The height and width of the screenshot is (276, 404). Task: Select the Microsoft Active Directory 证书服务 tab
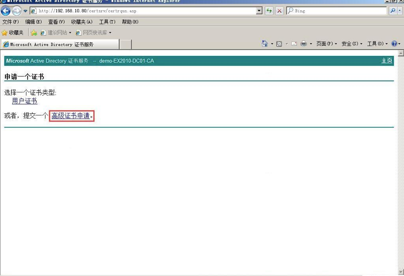[60, 45]
